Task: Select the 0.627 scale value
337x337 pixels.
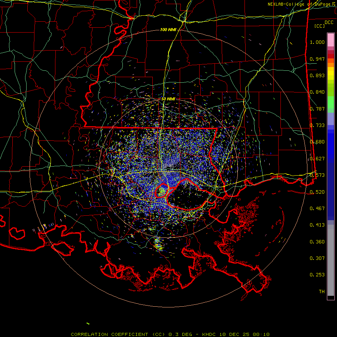Action: click(317, 159)
